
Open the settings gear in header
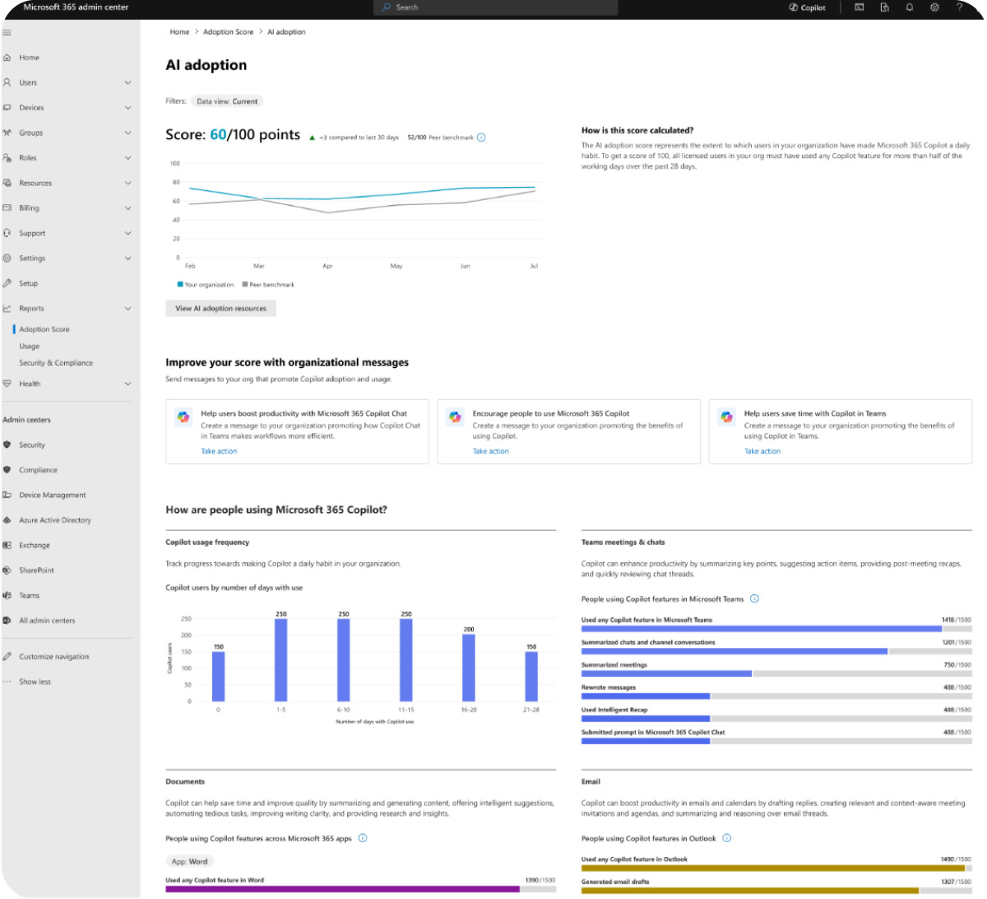(934, 7)
